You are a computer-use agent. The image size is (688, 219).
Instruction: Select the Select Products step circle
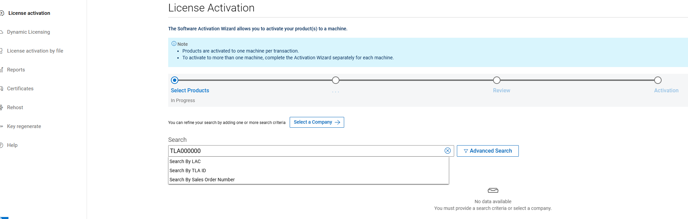175,80
